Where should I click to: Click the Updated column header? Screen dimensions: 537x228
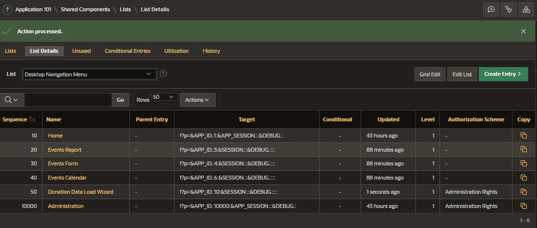(x=389, y=119)
